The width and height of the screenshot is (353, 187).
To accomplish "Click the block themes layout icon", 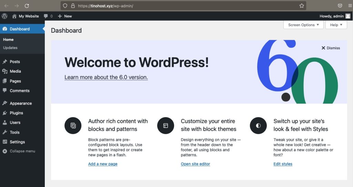I will 166,126.
